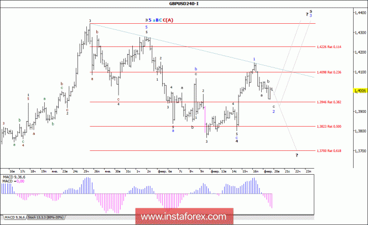The image size is (368, 225).
Task: Click the blue wave 1 label at peak
Action: [254, 59]
